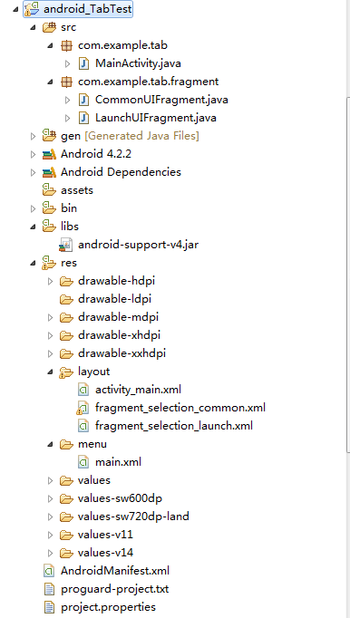Image resolution: width=350 pixels, height=618 pixels.
Task: Expand the drawable-xhdpi folder
Action: tap(50, 335)
